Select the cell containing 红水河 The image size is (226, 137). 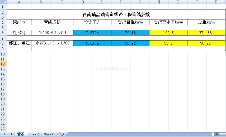click(x=19, y=33)
